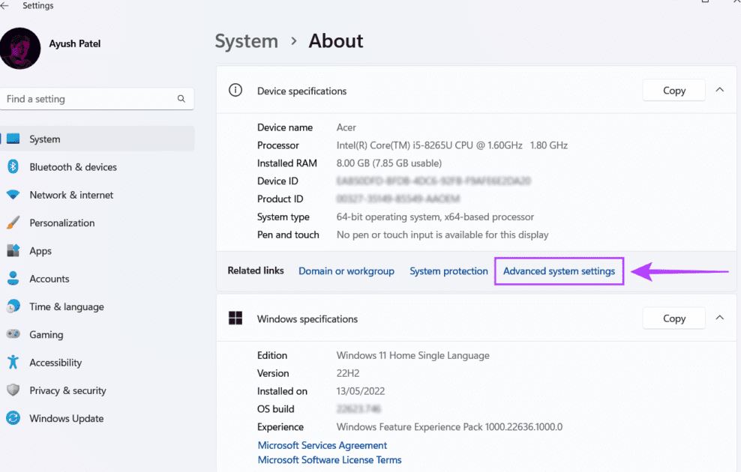Image resolution: width=741 pixels, height=472 pixels.
Task: Click the Installed RAM value 8.00 GB
Action: 389,163
